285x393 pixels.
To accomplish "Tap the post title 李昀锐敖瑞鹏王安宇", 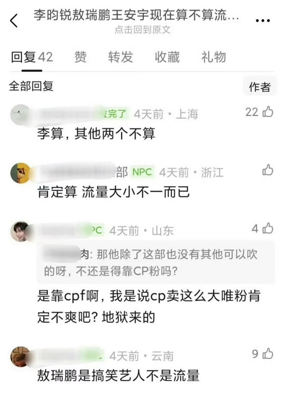I will 137,15.
